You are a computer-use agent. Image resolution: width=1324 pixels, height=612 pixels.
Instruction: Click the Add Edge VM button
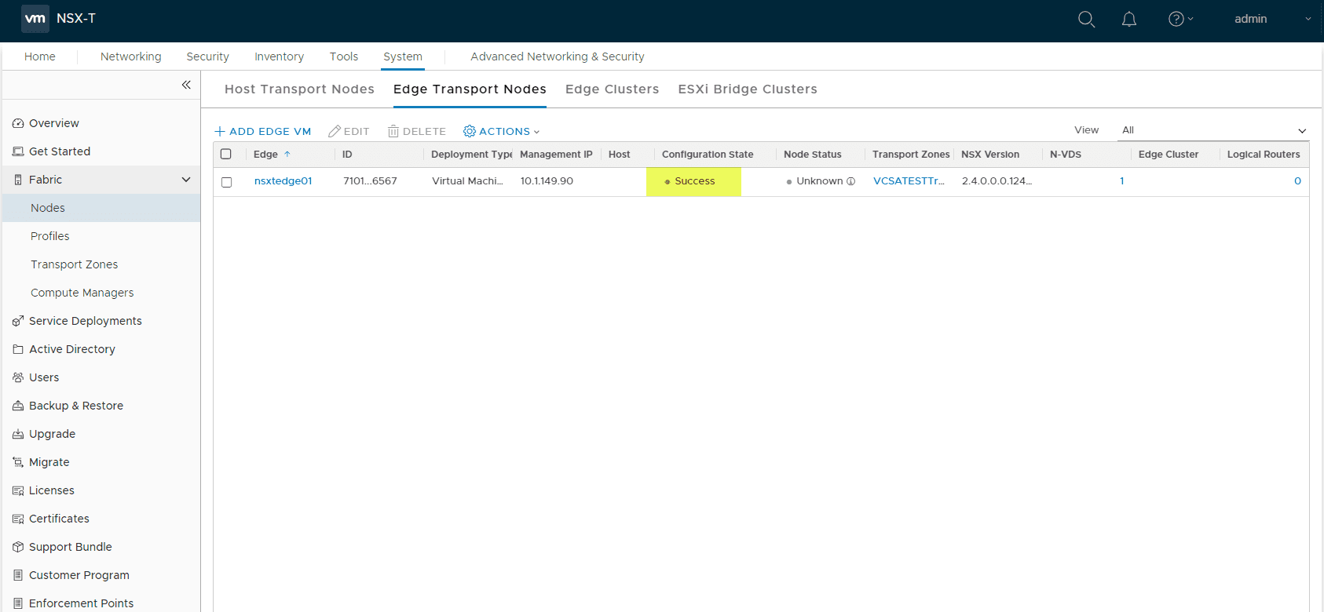coord(263,131)
